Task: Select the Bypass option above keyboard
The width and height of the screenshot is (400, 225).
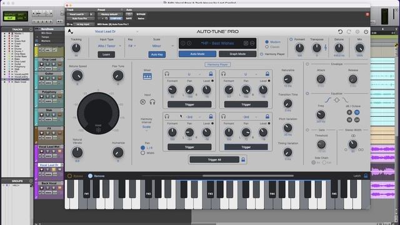Action: point(69,176)
